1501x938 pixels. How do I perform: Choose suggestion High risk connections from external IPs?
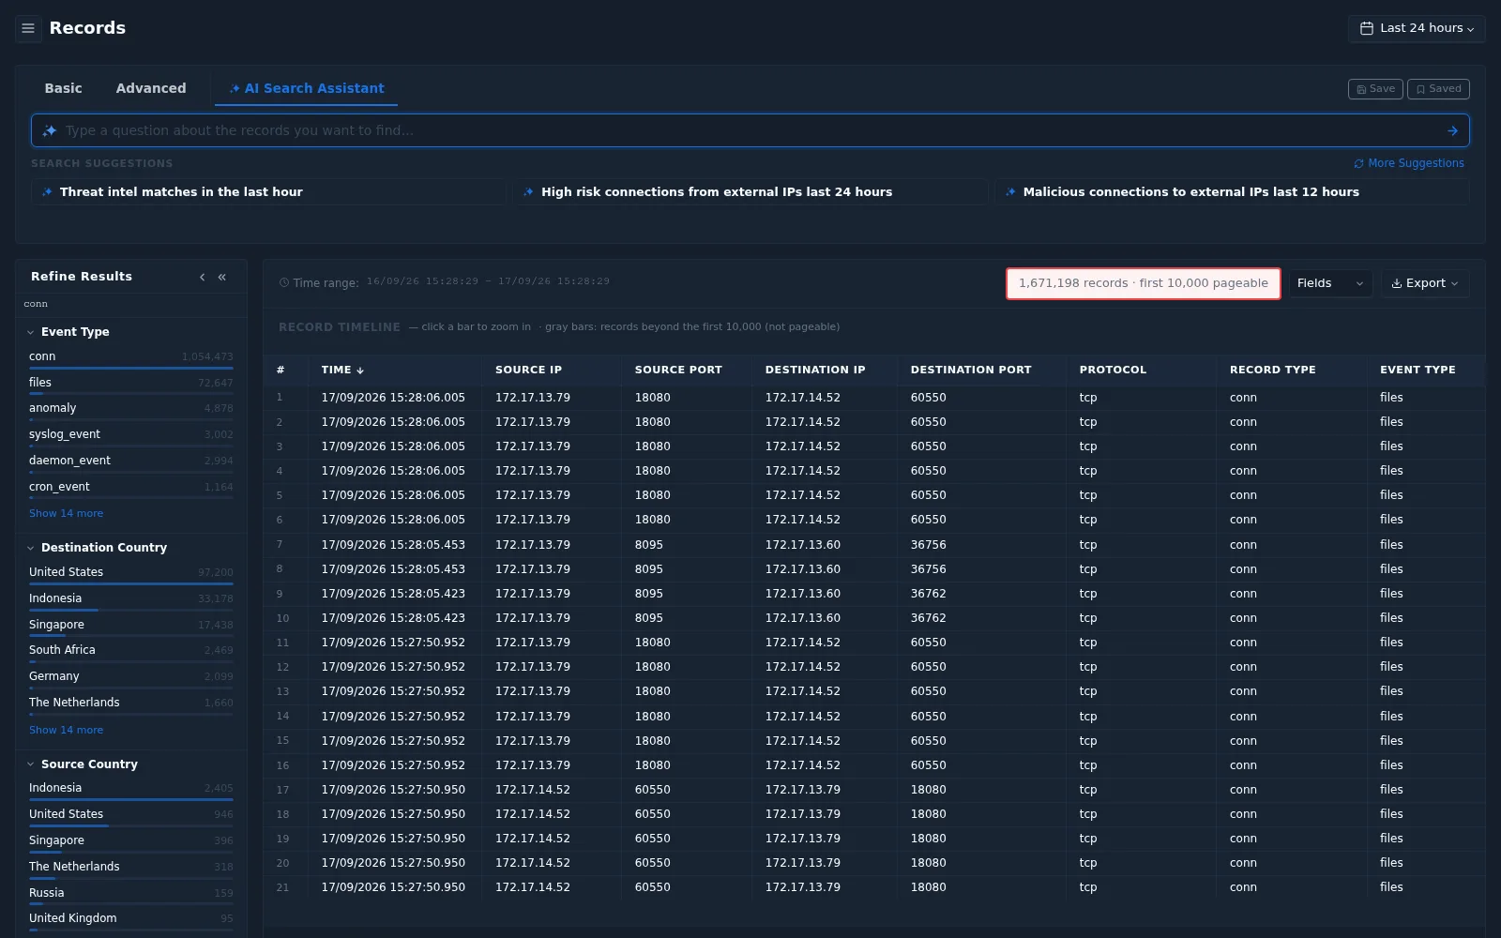click(x=750, y=191)
